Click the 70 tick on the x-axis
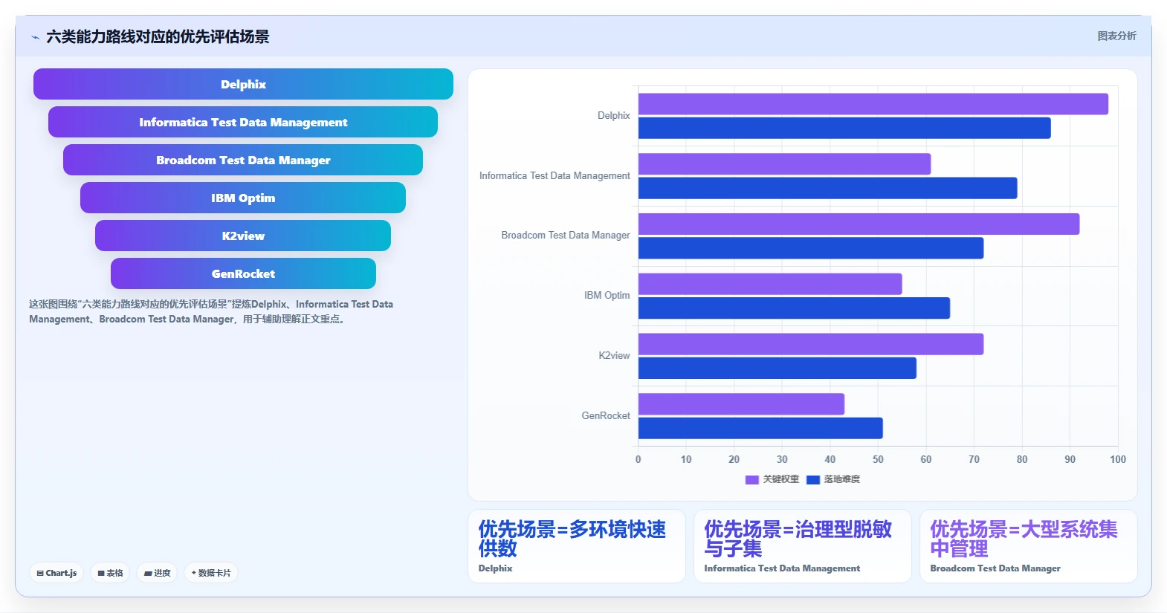1167x613 pixels. (x=974, y=459)
